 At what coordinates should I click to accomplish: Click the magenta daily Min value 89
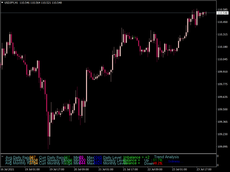(x=81, y=157)
